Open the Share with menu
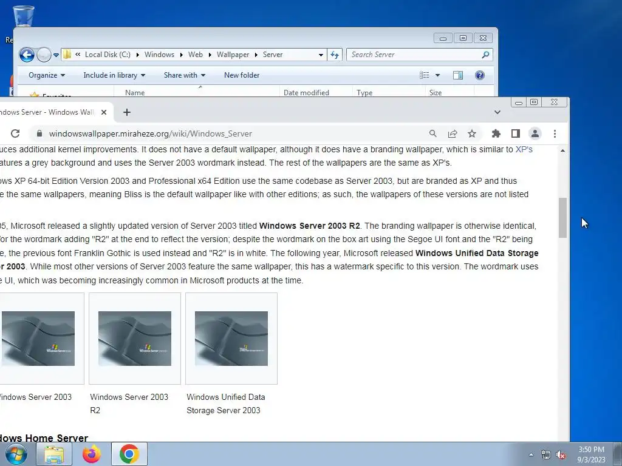This screenshot has height=466, width=622. click(185, 75)
